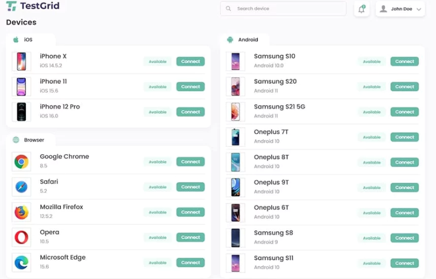Click the Oneplus 8T device name
This screenshot has height=279, width=436.
271,157
